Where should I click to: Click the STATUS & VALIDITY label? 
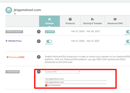14,32
